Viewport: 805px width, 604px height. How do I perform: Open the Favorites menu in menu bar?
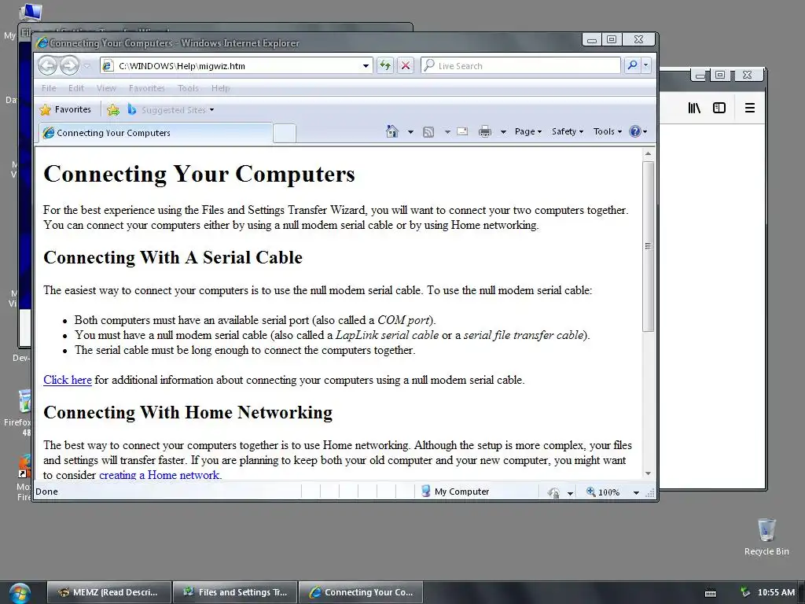pos(147,88)
